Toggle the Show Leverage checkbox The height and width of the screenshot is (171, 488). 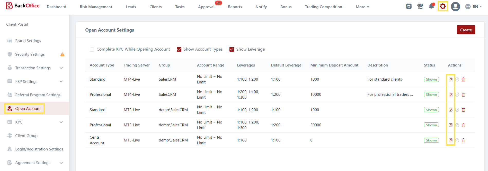(x=232, y=49)
